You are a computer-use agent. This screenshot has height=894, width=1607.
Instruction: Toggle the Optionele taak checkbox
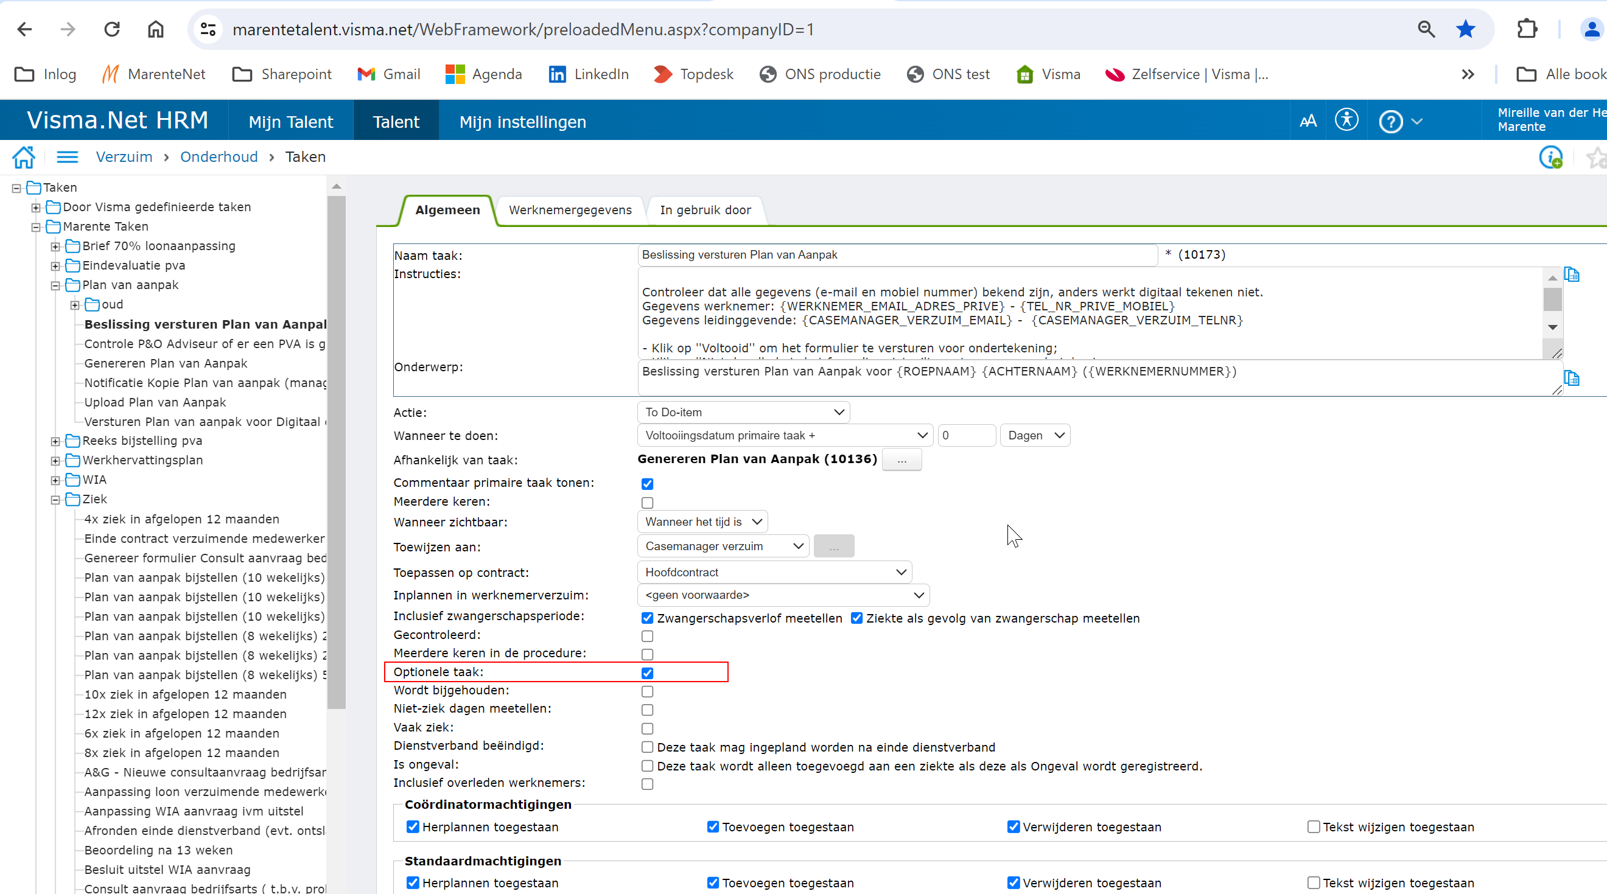point(647,673)
